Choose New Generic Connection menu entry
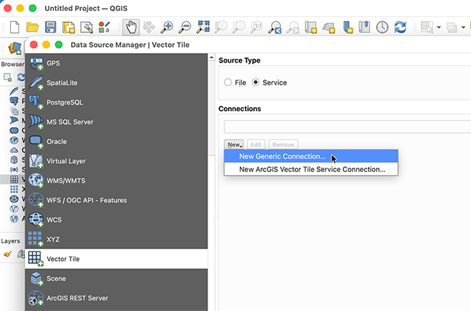Image resolution: width=471 pixels, height=311 pixels. [283, 157]
